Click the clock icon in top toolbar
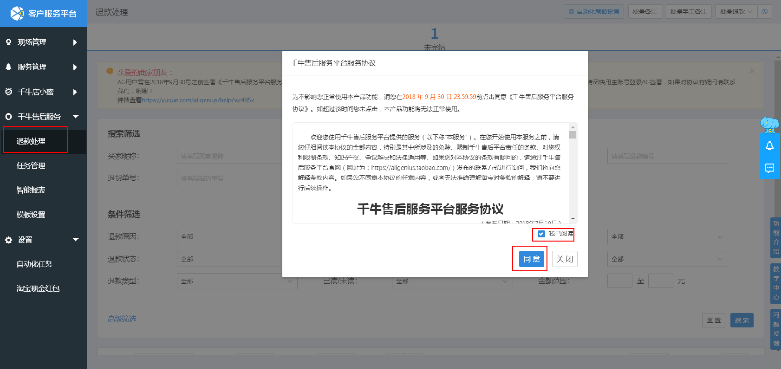Screen dimensions: 781x369 [x=764, y=12]
